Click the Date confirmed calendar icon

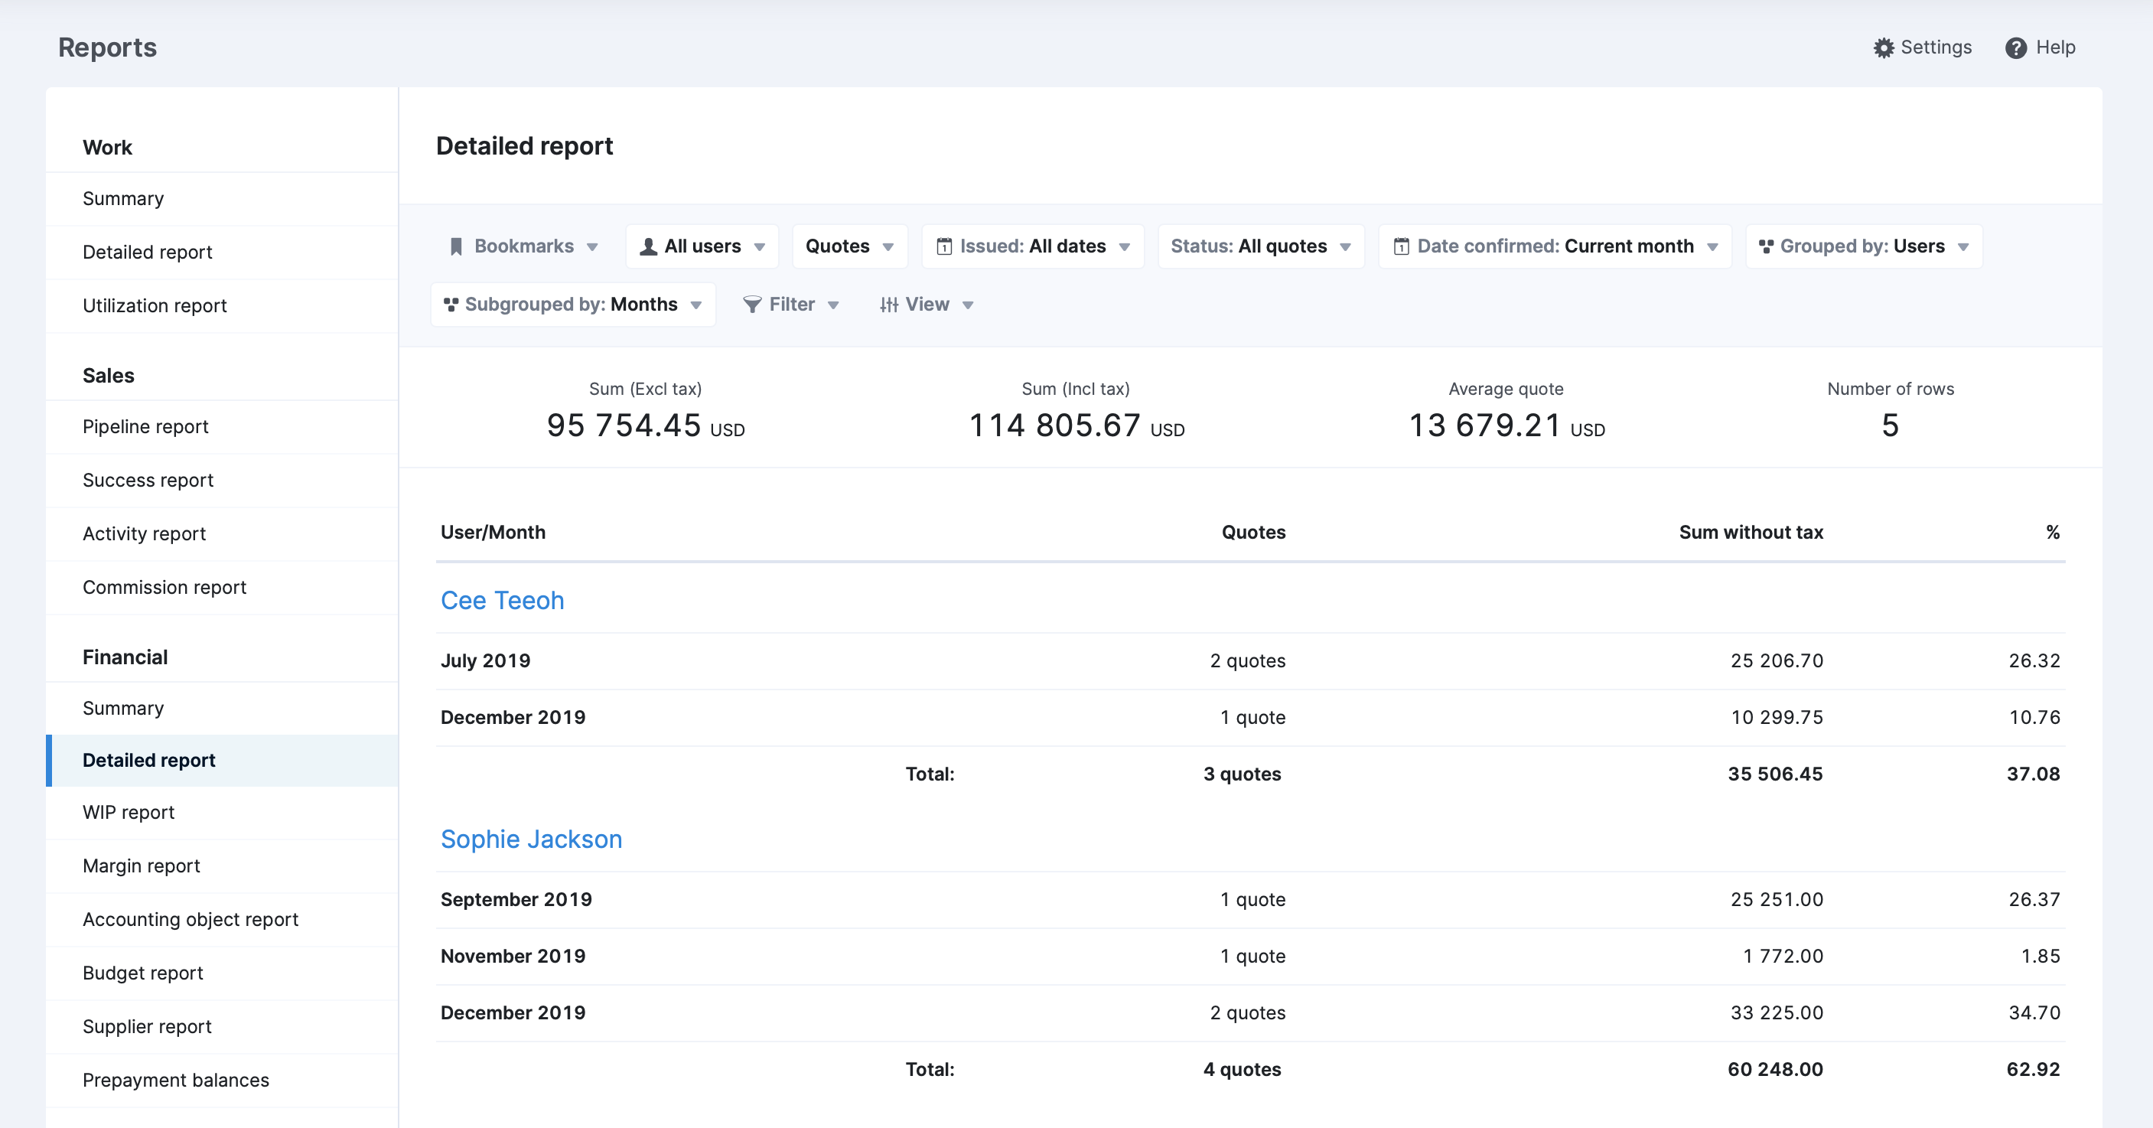[1401, 246]
